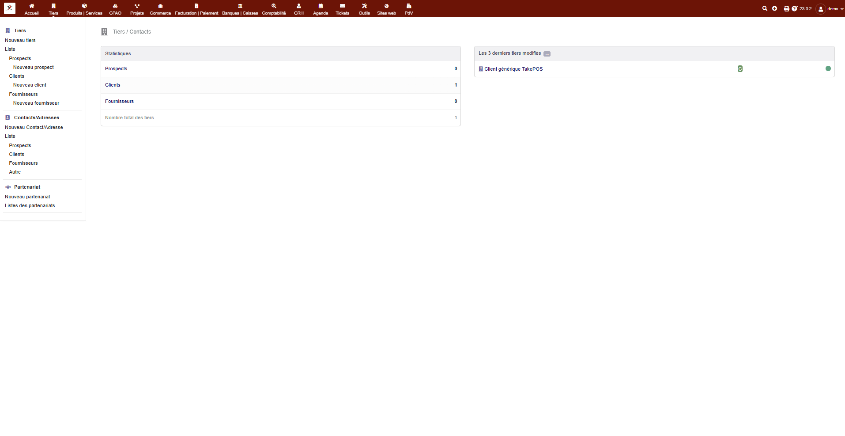The image size is (845, 436).
Task: Click the green C customer badge
Action: pyautogui.click(x=740, y=68)
